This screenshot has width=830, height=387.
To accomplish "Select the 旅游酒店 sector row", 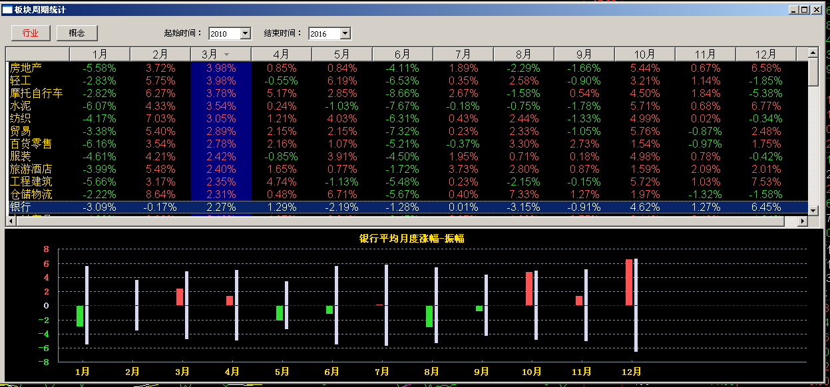I will (31, 169).
